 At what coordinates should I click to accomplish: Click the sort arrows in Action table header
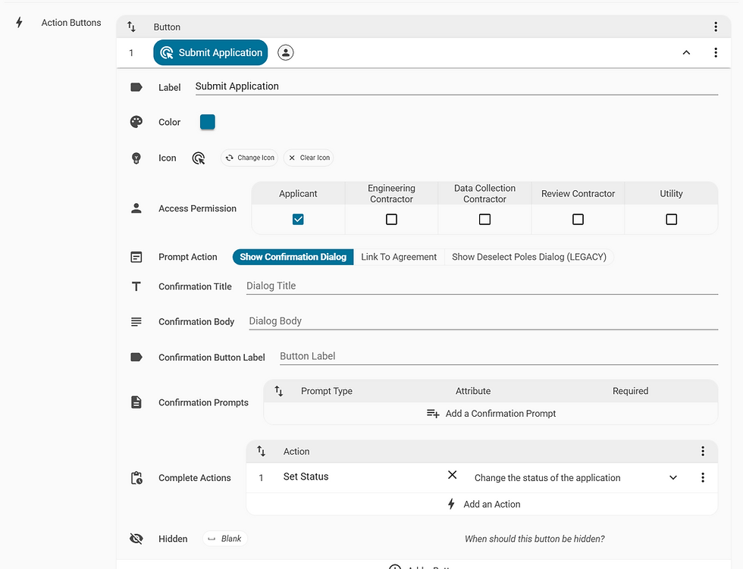tap(261, 451)
